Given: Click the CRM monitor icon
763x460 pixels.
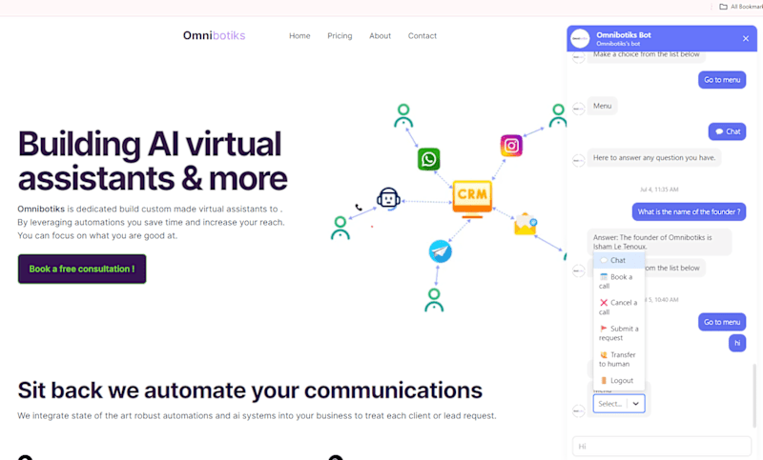Looking at the screenshot, I should click(x=472, y=199).
